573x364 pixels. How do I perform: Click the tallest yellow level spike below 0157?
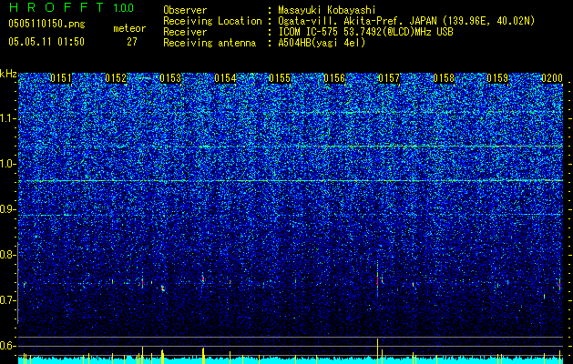377,351
